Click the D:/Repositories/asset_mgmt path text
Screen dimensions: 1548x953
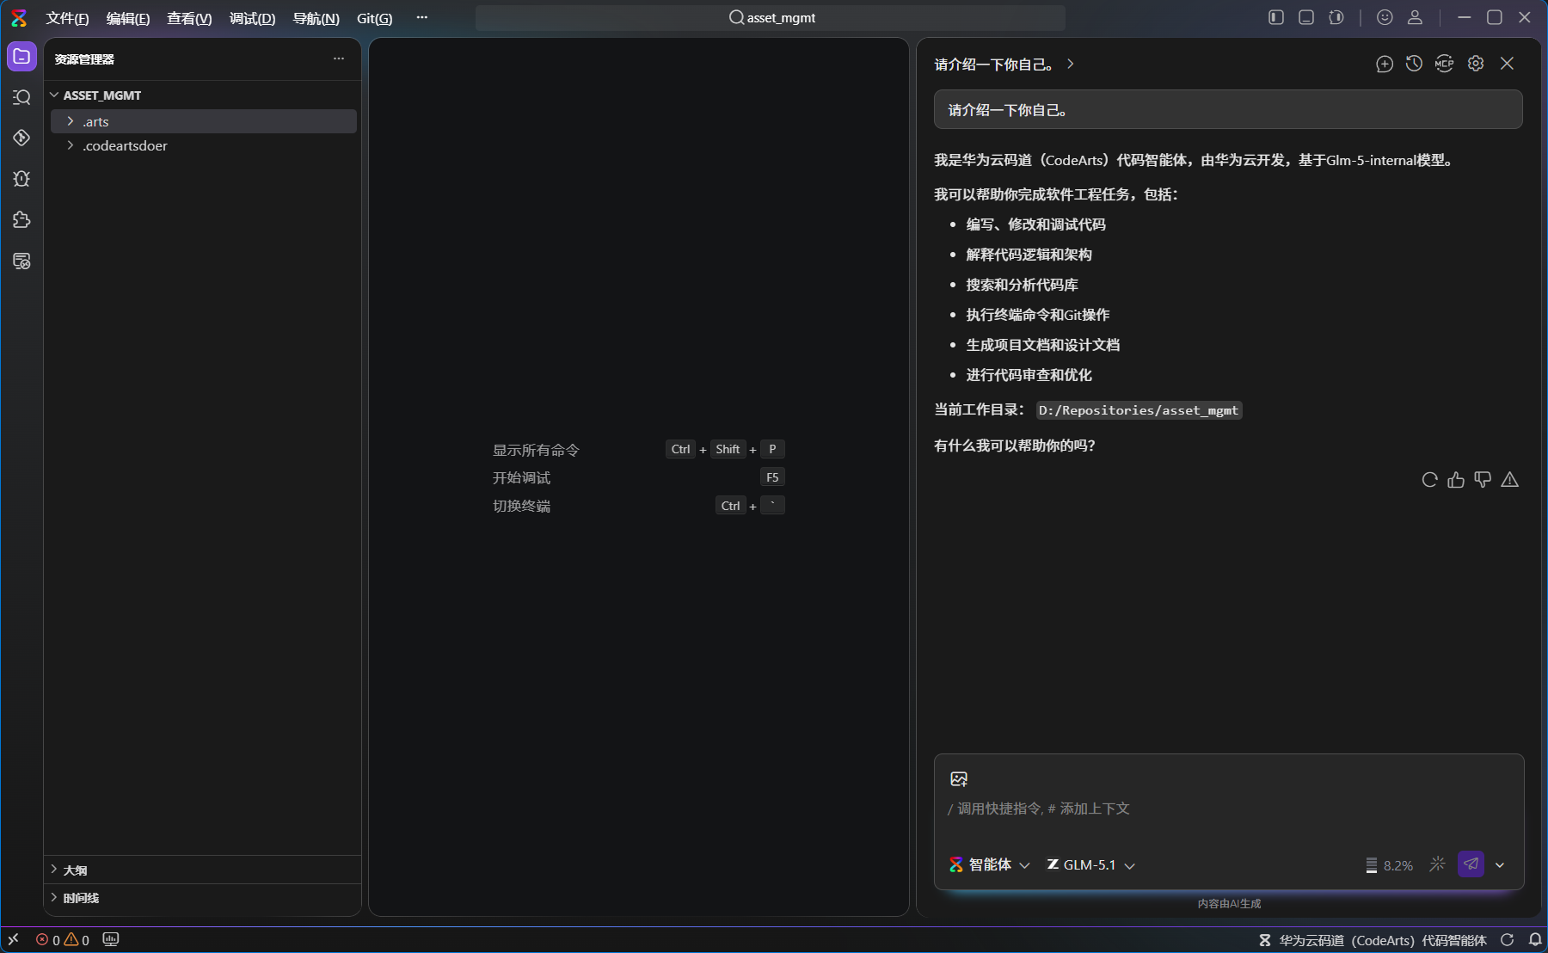pyautogui.click(x=1139, y=410)
